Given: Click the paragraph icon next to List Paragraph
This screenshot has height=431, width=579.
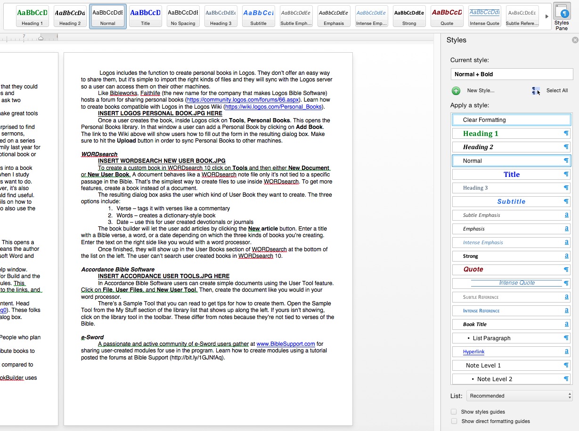Looking at the screenshot, I should pyautogui.click(x=566, y=338).
